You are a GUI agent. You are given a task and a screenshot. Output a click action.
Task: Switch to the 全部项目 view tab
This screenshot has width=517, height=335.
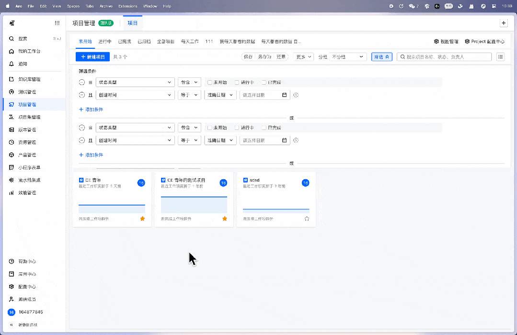tap(165, 42)
